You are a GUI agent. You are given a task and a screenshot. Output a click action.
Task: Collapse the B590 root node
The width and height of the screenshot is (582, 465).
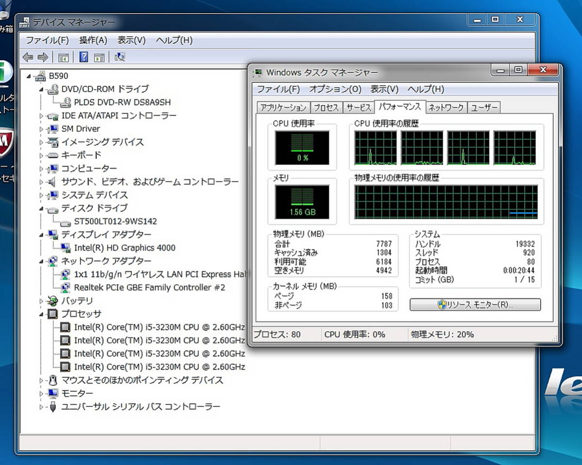29,77
